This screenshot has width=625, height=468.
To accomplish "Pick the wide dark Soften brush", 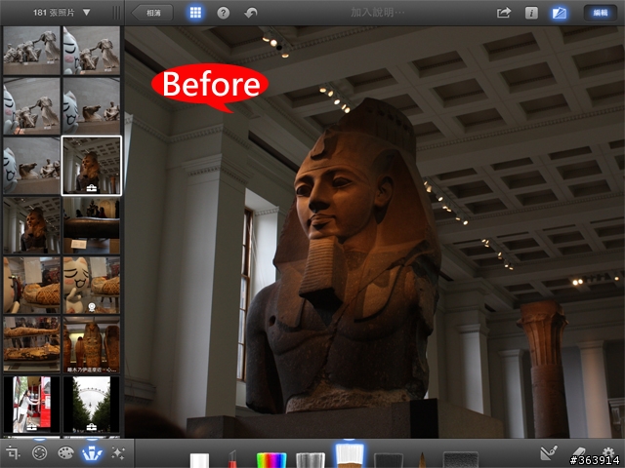I will click(461, 459).
